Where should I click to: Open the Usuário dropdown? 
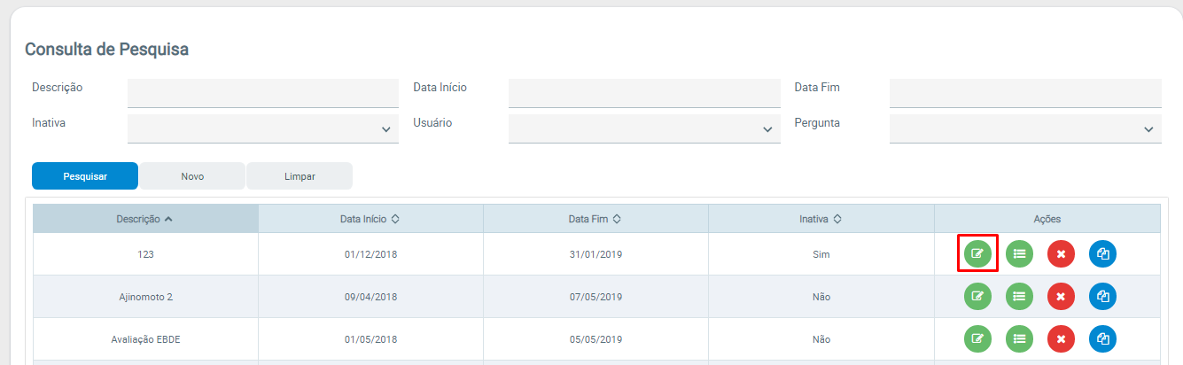point(644,128)
